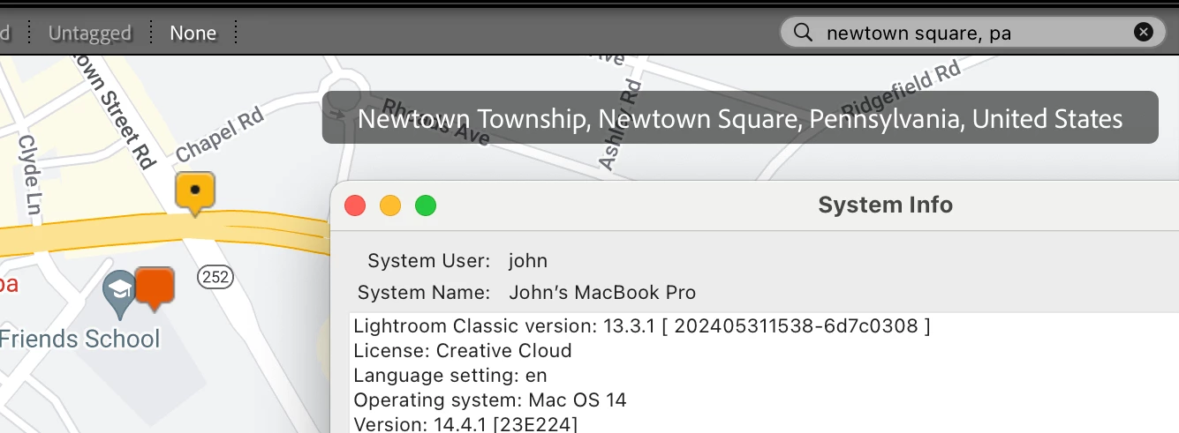Clear the map search field

click(1143, 33)
